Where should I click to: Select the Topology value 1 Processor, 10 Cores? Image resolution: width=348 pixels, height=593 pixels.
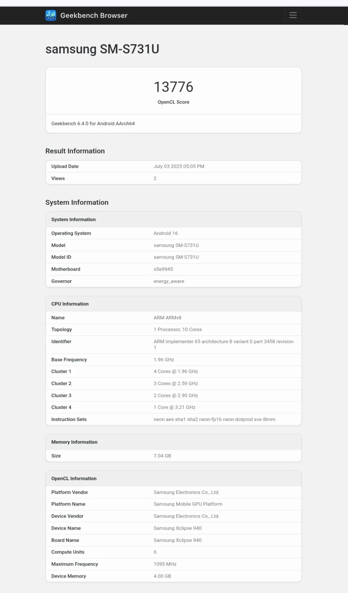coord(178,330)
